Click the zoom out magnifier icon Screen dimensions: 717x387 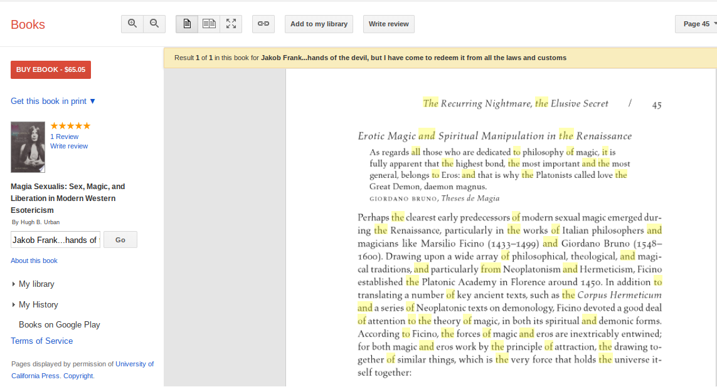click(x=154, y=24)
